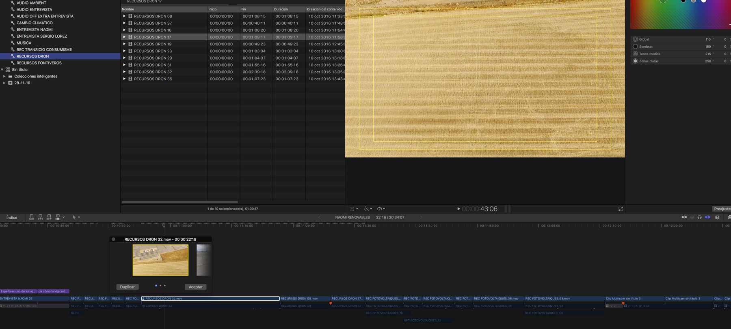
Task: Open the enhancements wand dropdown below viewer
Action: (368, 209)
